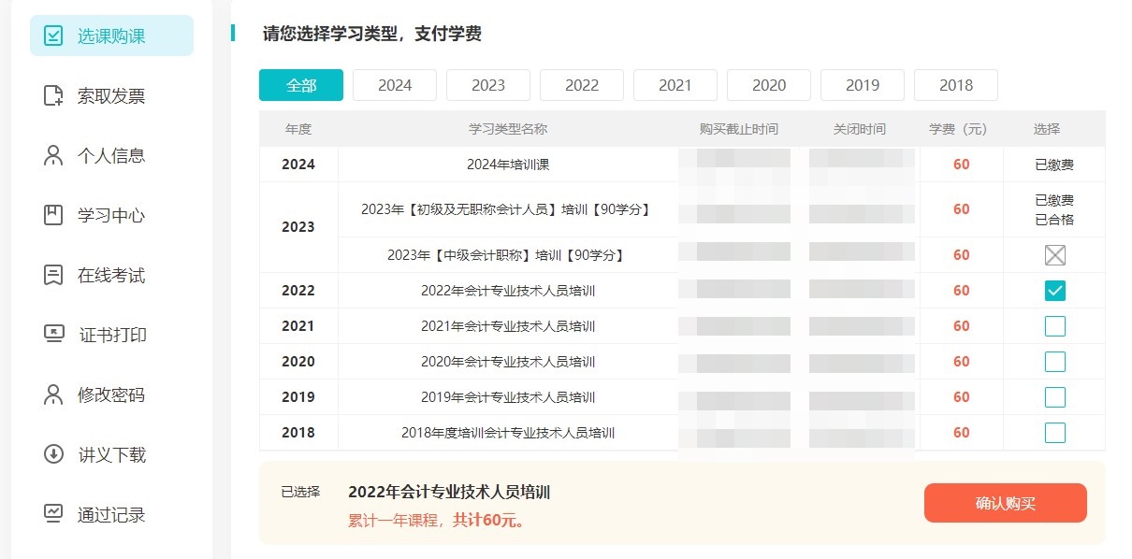Filter courses by 2018 tab
Viewport: 1132px width, 559px height.
956,85
